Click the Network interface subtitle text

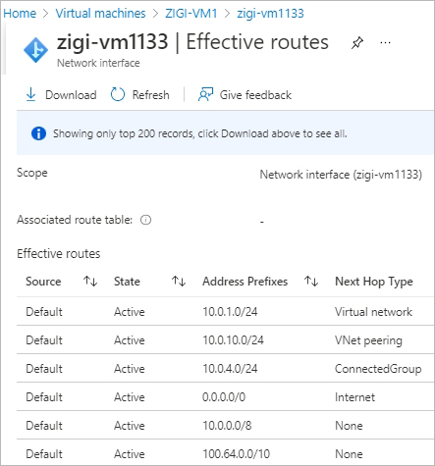(x=98, y=63)
